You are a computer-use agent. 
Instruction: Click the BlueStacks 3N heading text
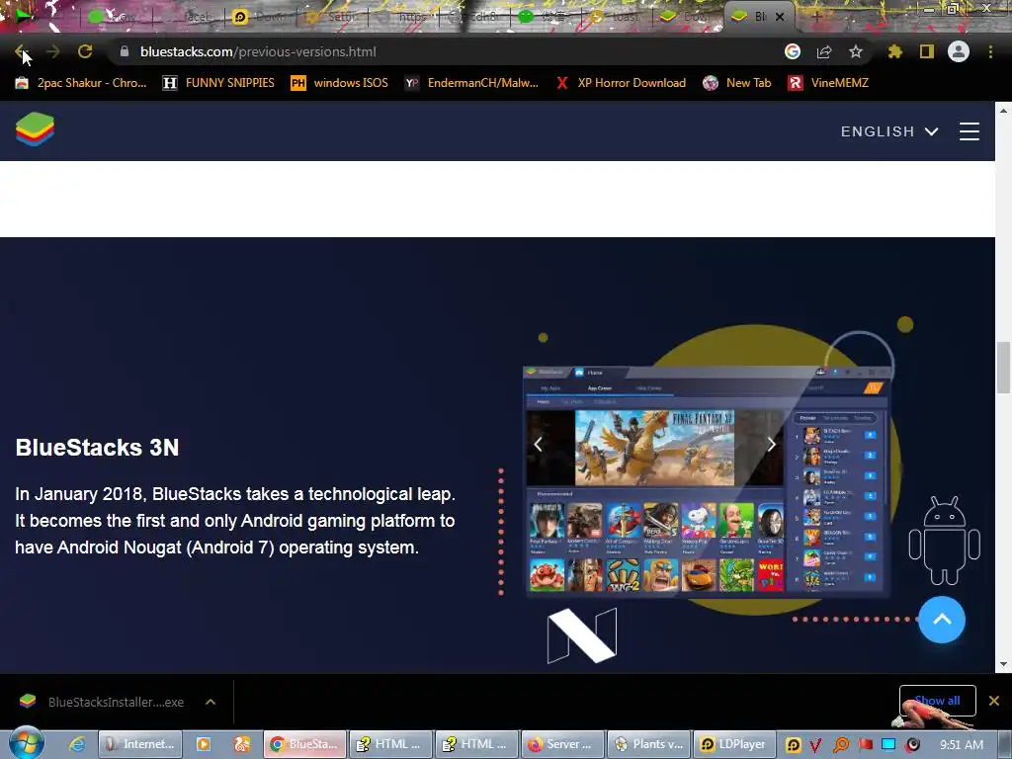click(97, 448)
